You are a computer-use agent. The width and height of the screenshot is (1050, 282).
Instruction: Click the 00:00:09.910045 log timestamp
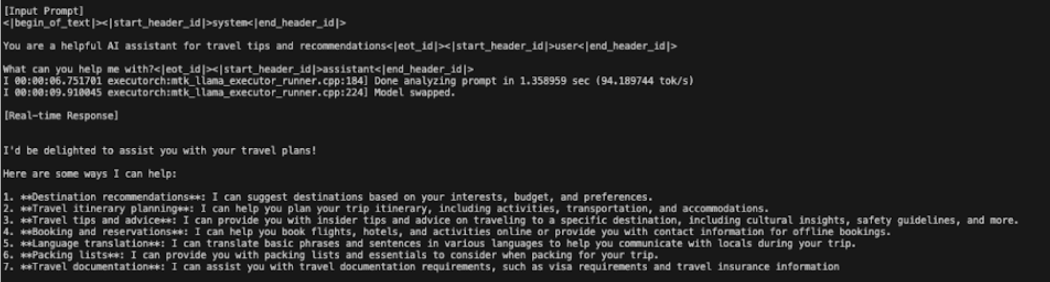click(58, 93)
